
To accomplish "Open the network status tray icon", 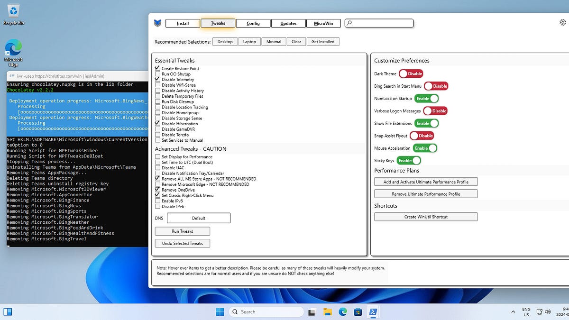I will pyautogui.click(x=539, y=312).
